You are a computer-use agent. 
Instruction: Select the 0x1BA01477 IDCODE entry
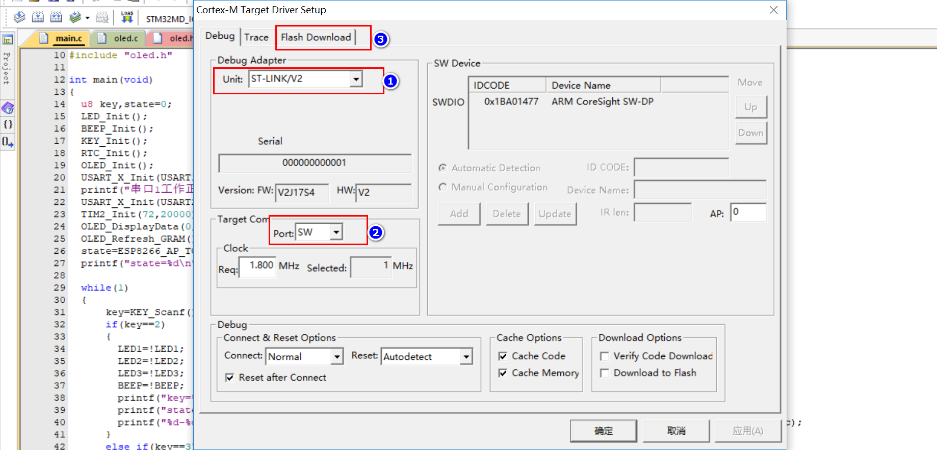(511, 101)
